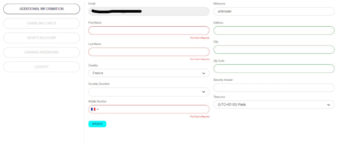
Task: Click the Timezone chevron arrow
Action: (328, 105)
